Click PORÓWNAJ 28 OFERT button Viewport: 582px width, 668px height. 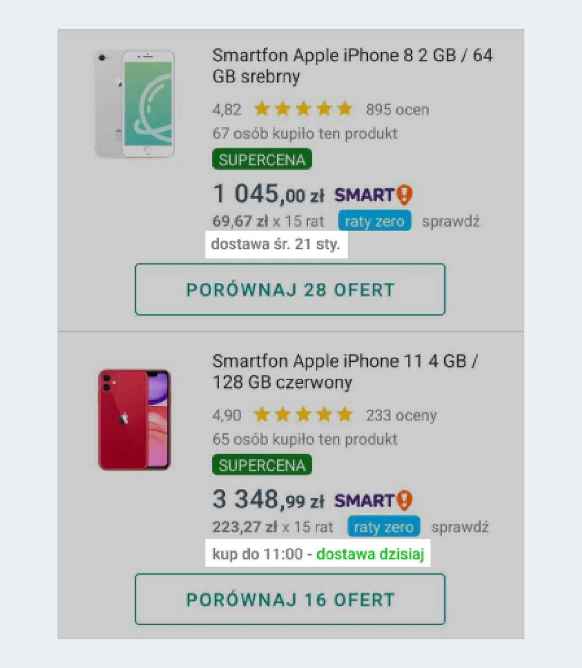290,289
